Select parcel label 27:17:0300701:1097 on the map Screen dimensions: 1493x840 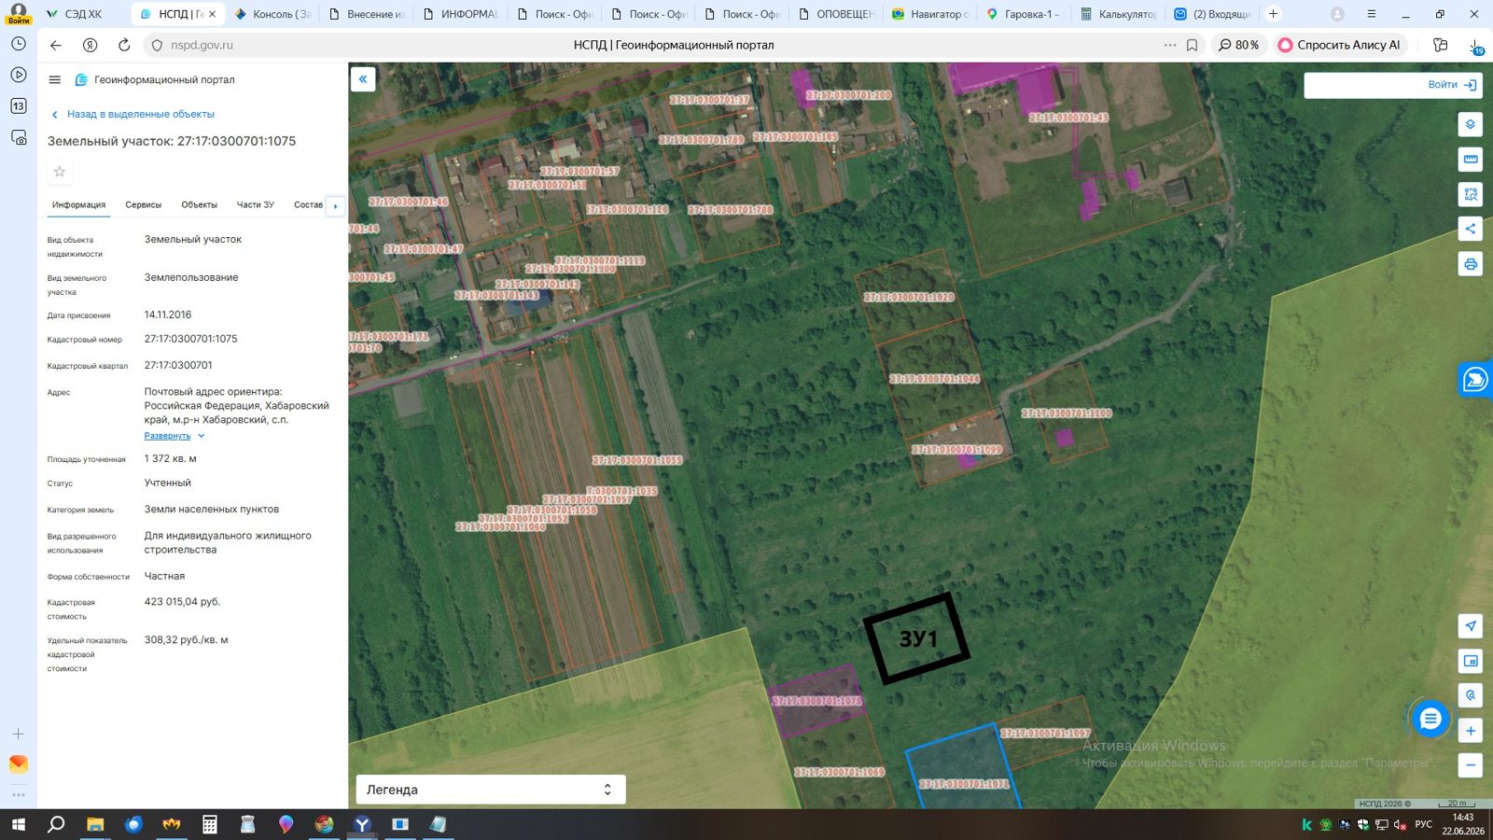(1045, 734)
